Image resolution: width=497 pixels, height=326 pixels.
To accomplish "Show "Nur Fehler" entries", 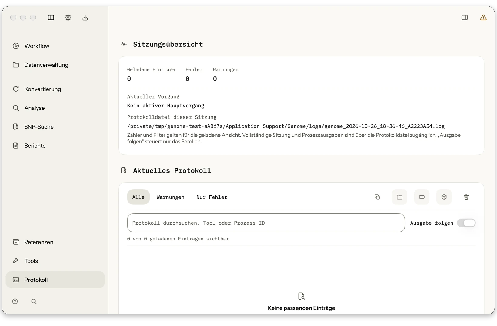I will pyautogui.click(x=212, y=197).
